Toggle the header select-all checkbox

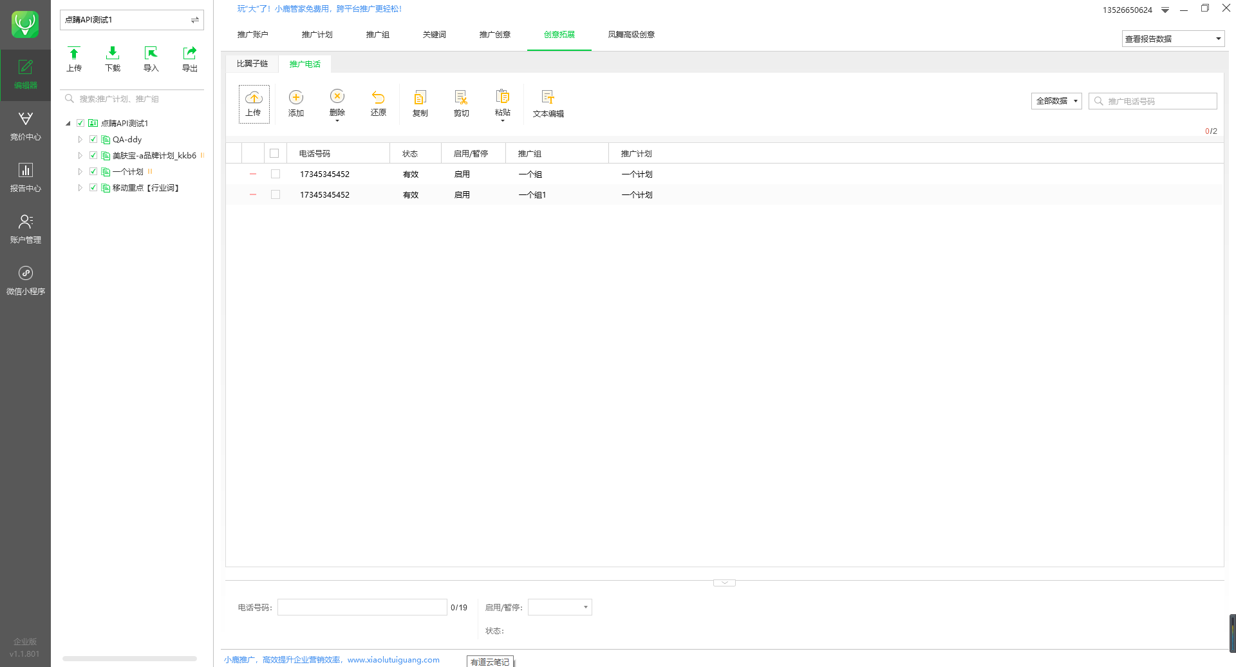click(274, 153)
